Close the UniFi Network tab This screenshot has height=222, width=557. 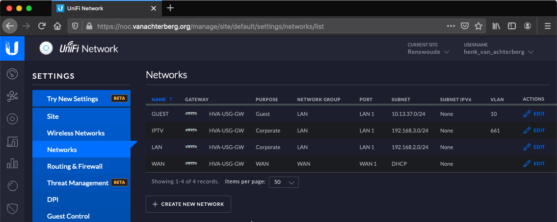pos(154,8)
